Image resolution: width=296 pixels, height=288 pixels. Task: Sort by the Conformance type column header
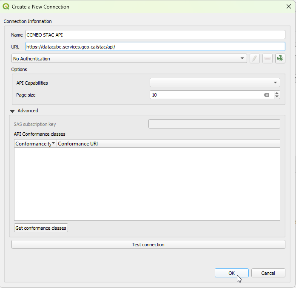coord(35,144)
